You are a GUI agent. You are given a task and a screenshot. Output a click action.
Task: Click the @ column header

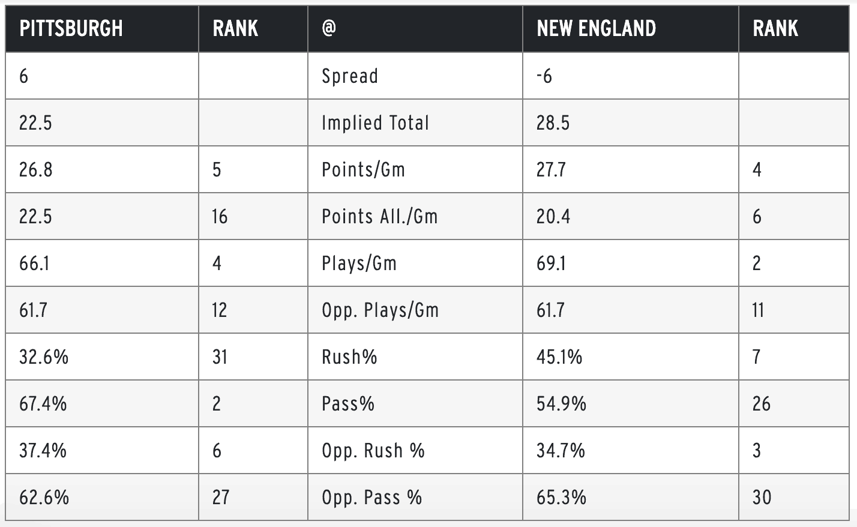click(x=328, y=28)
